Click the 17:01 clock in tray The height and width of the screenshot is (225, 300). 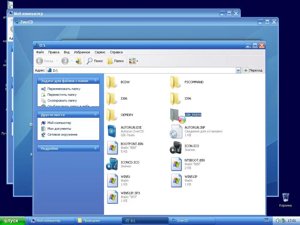292,221
